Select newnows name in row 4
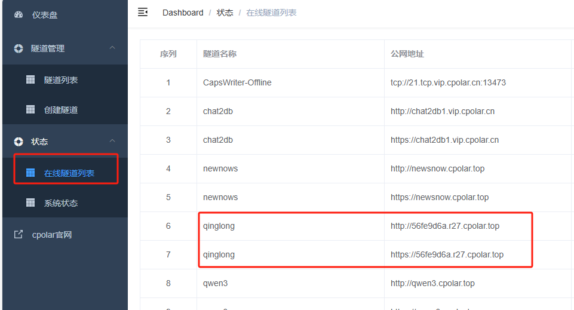This screenshot has height=310, width=574. 220,168
